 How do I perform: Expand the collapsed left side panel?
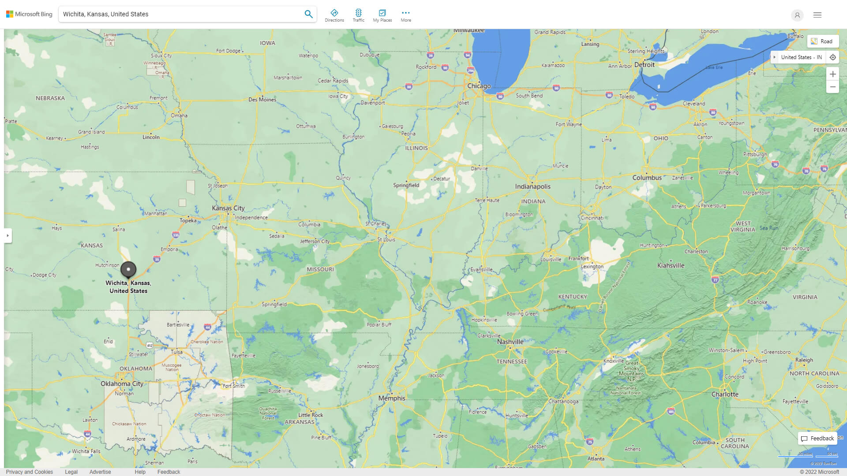[8, 236]
